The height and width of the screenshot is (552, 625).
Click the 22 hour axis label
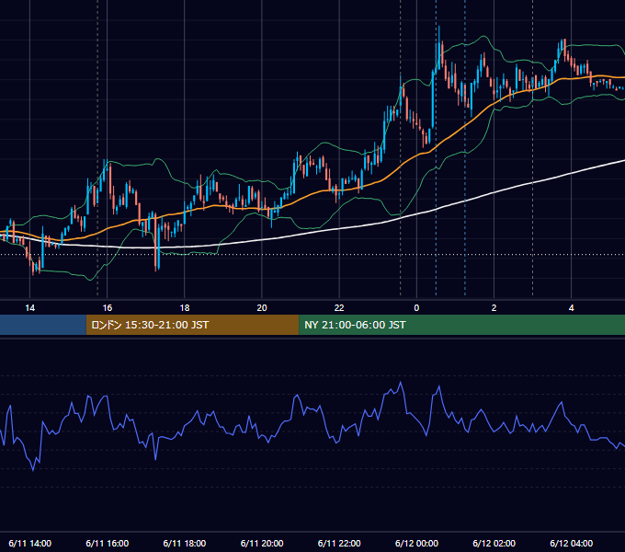coord(339,308)
